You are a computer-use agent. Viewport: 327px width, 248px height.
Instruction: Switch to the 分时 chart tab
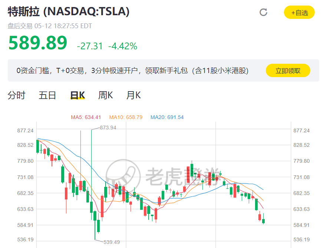(16, 95)
